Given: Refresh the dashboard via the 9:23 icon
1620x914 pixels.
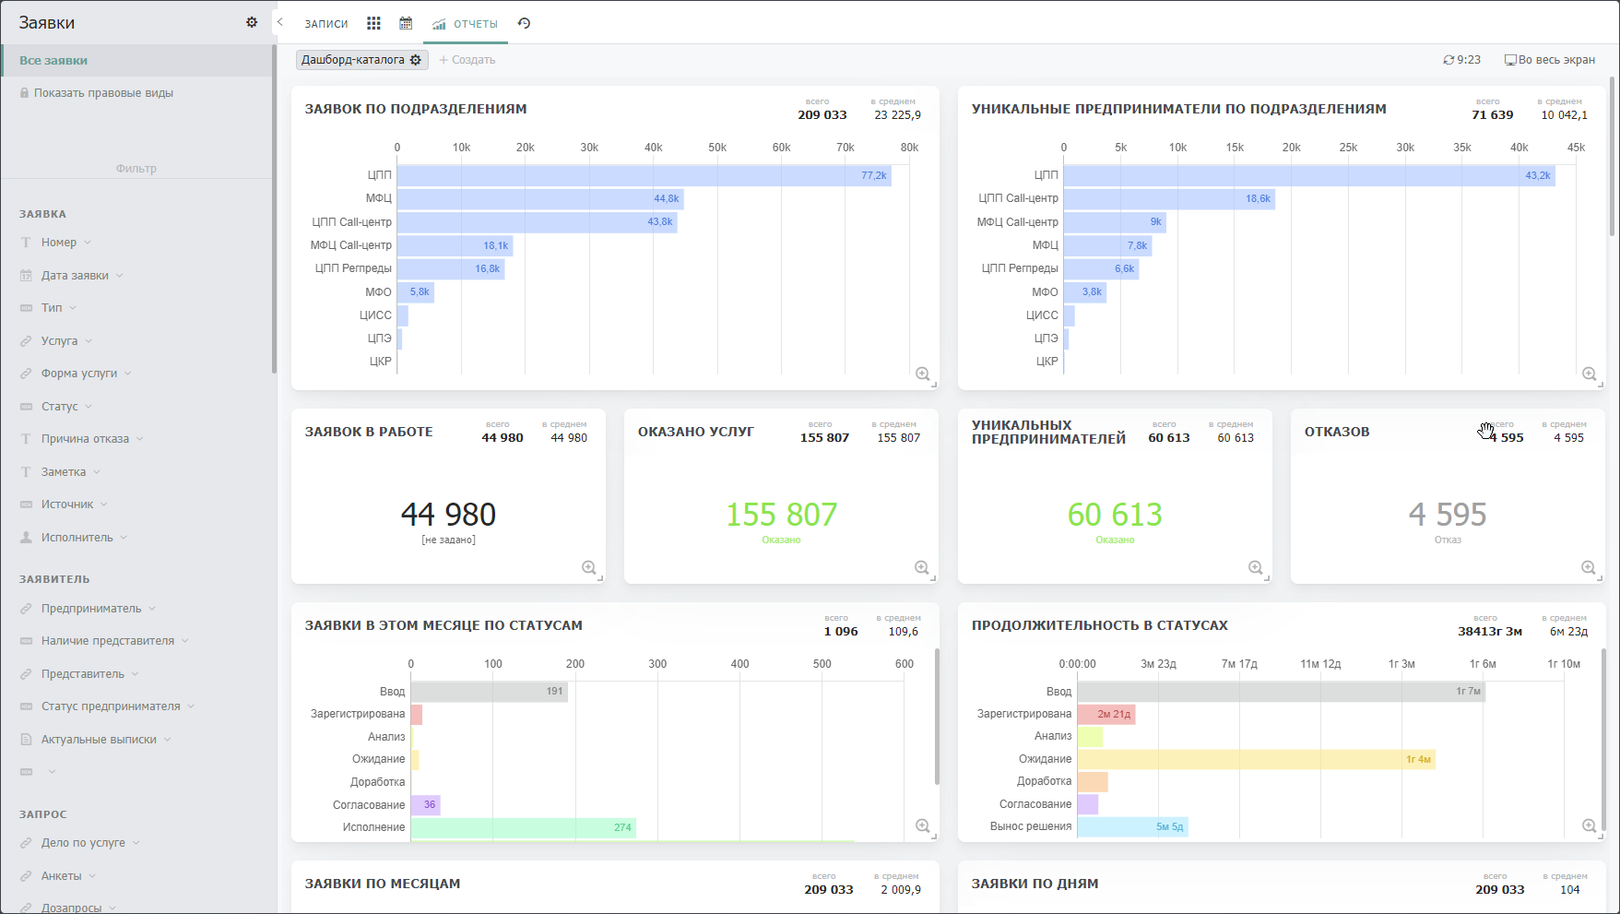Looking at the screenshot, I should pyautogui.click(x=1449, y=60).
